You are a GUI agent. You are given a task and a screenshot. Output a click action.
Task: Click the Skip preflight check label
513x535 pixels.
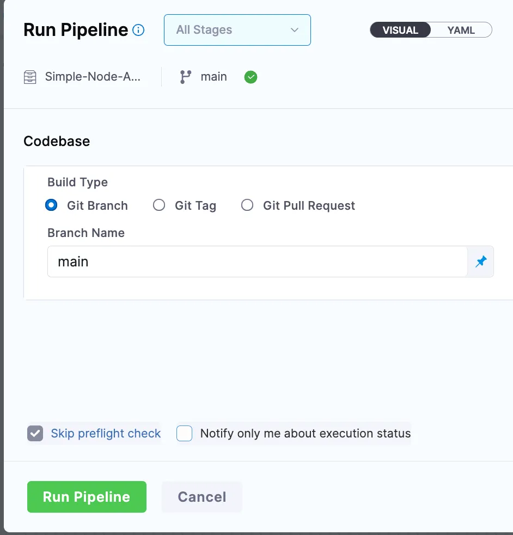[105, 433]
